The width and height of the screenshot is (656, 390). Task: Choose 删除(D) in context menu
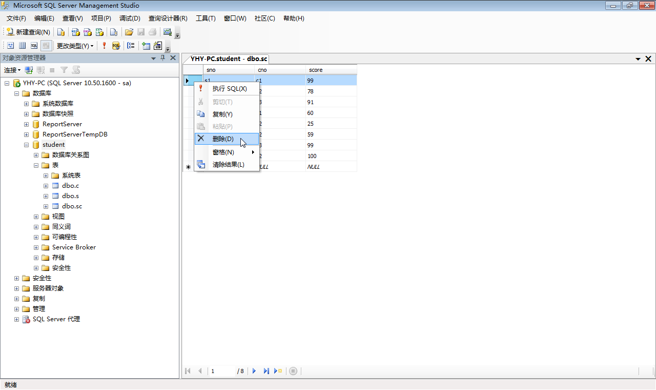(227, 139)
